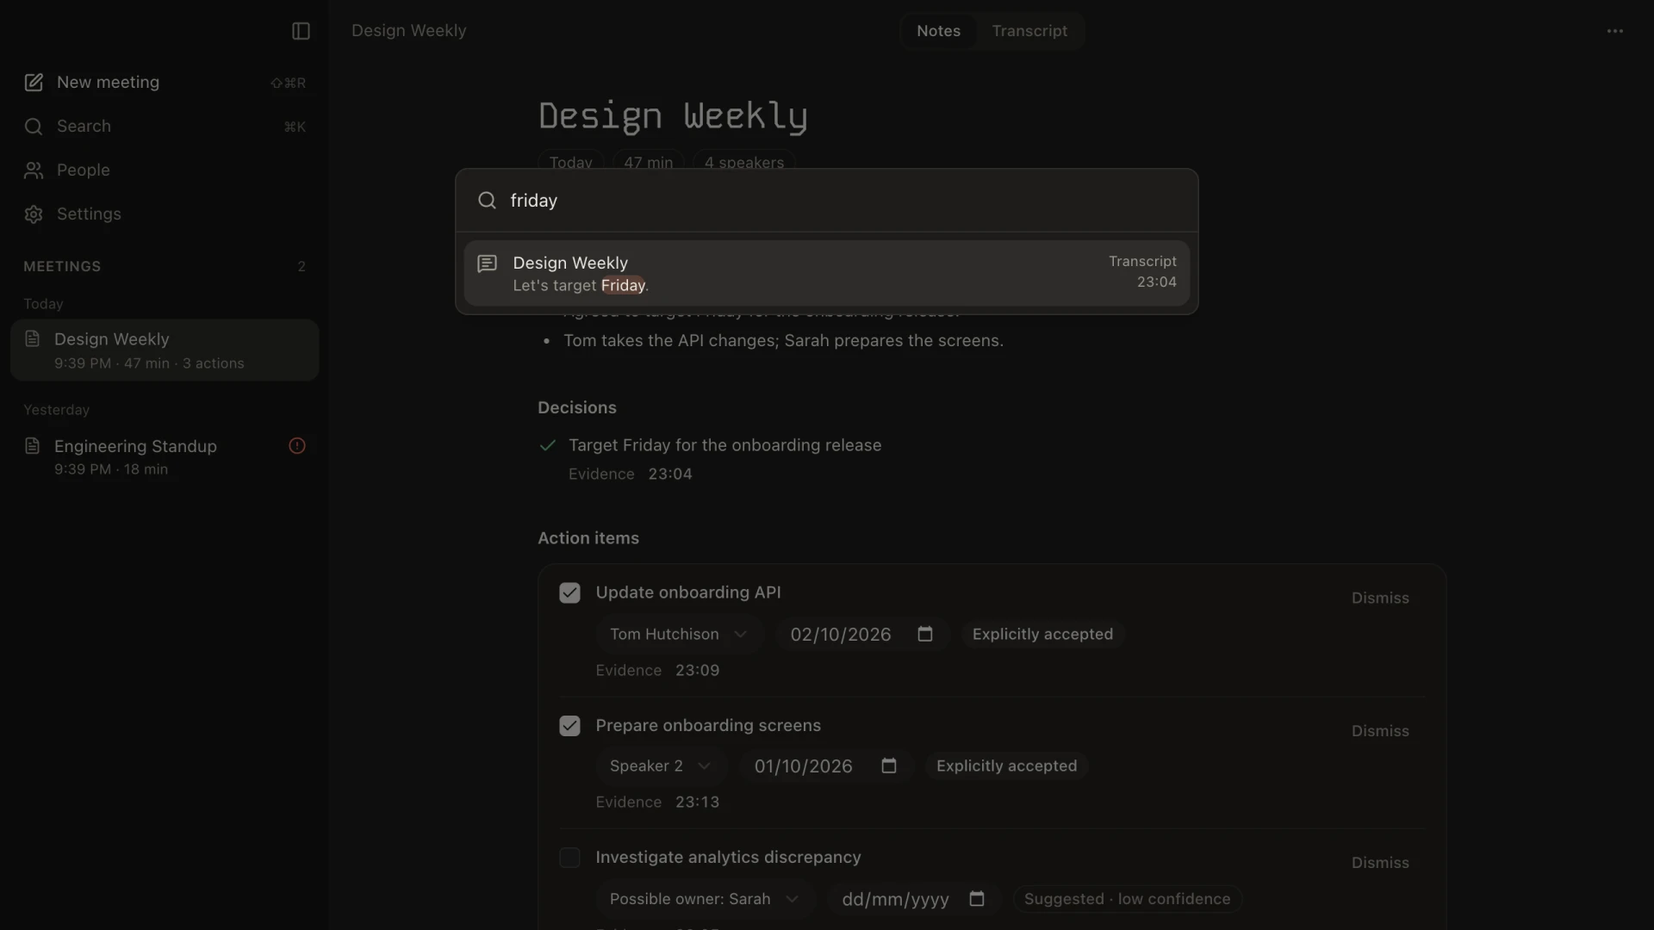Select New meeting in the sidebar

[165, 83]
